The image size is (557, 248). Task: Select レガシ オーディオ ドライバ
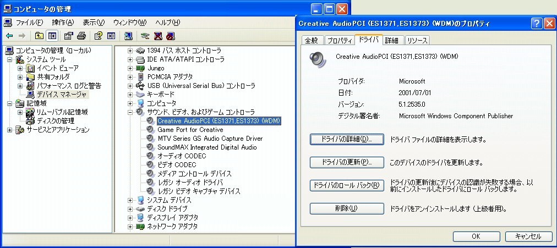click(x=190, y=183)
